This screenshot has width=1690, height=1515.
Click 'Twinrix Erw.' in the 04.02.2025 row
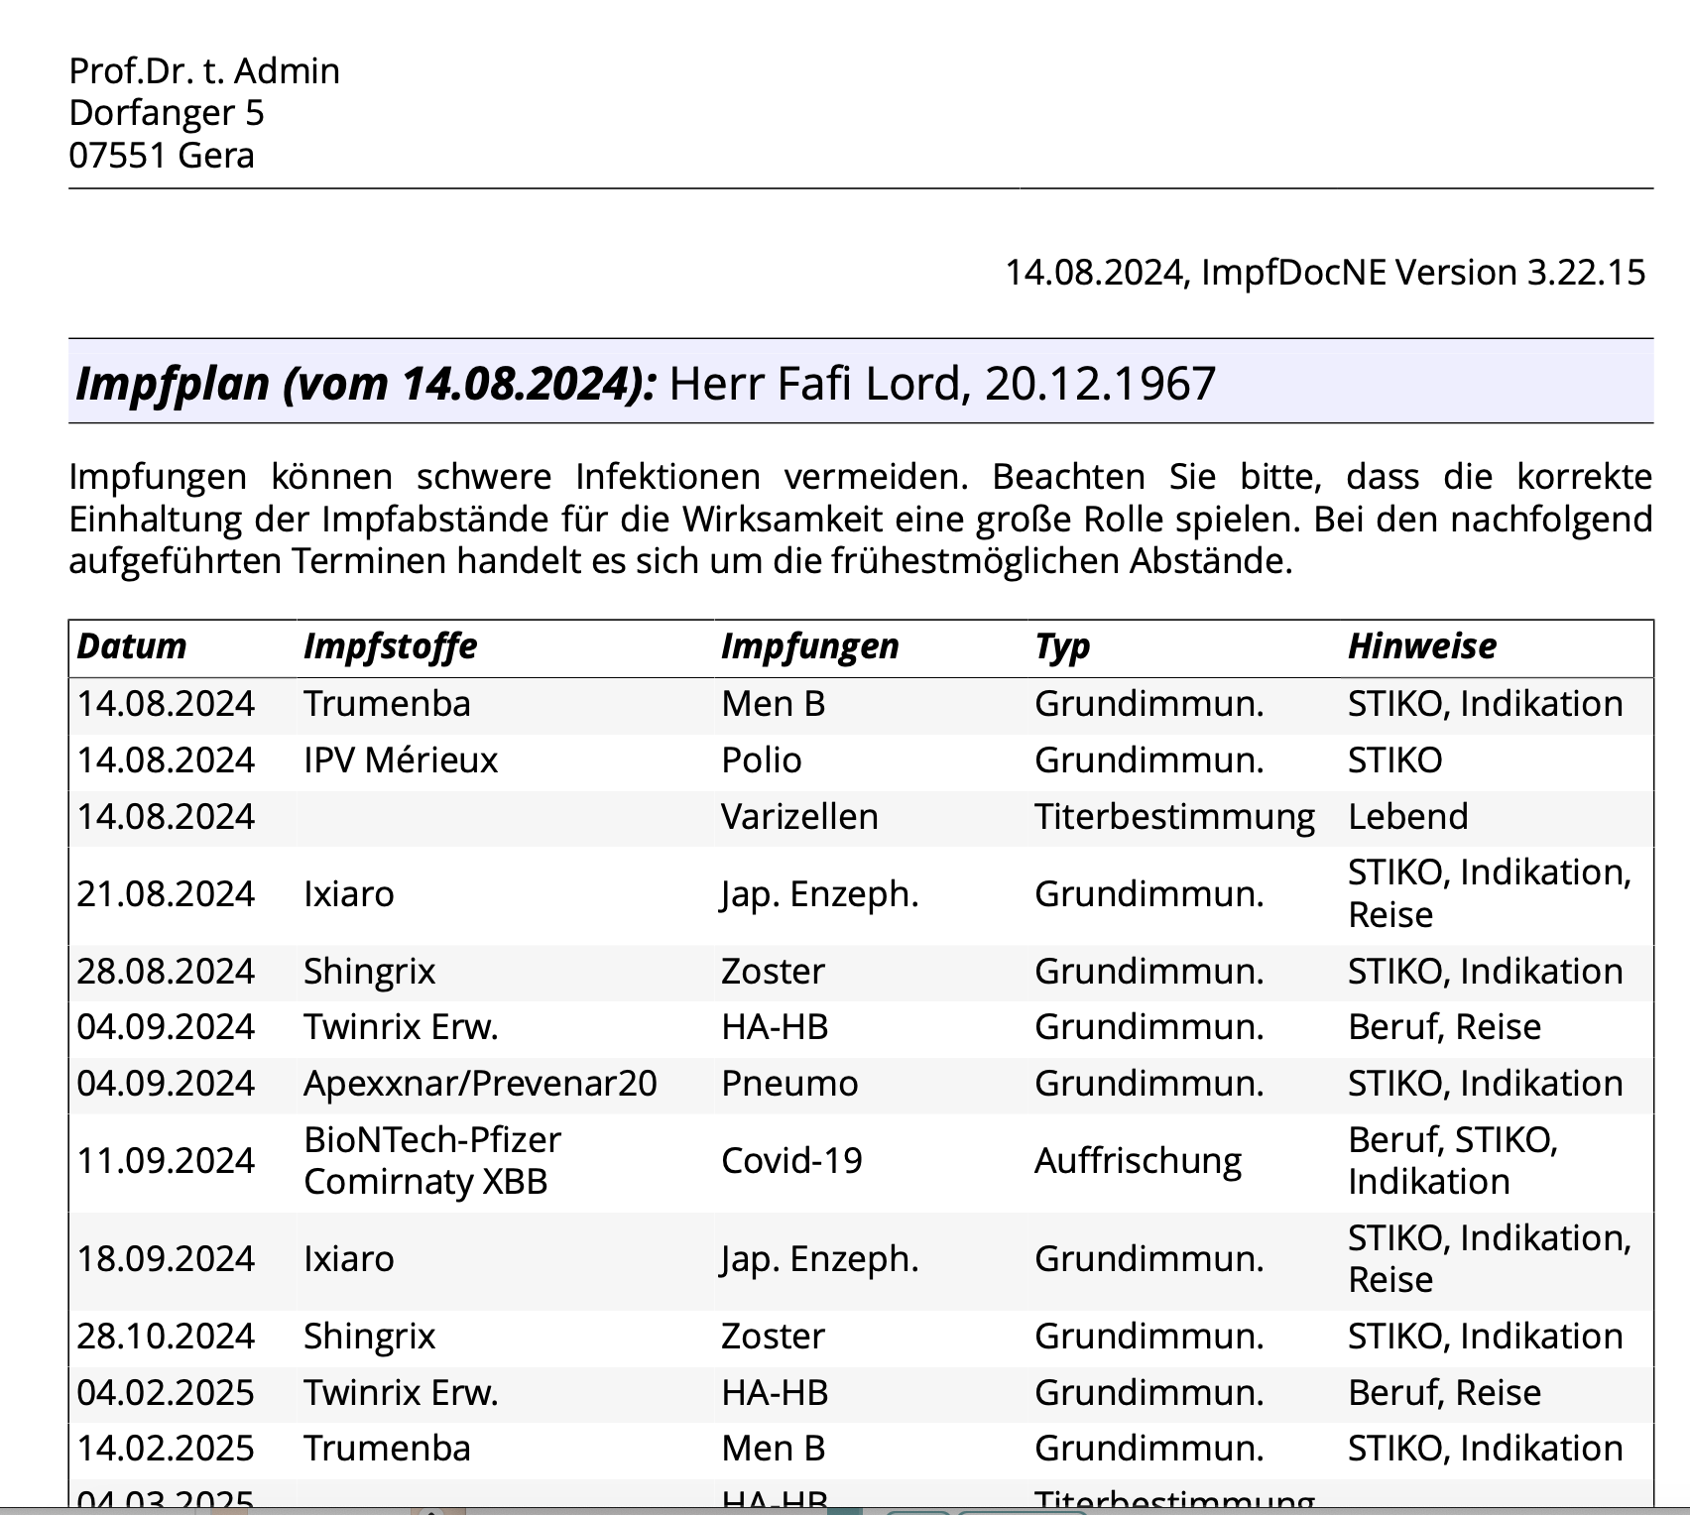(401, 1393)
